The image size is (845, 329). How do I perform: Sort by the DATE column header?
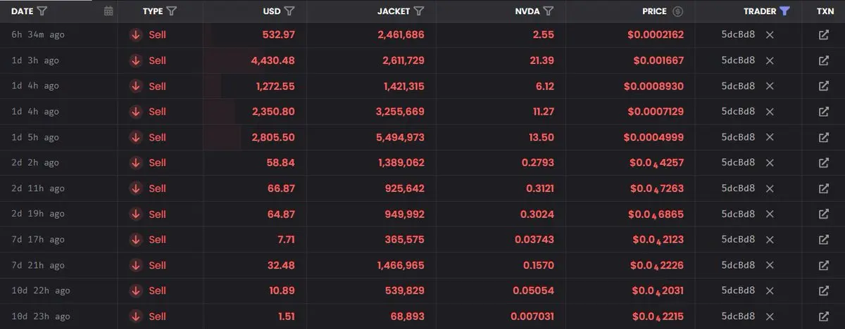coord(22,11)
